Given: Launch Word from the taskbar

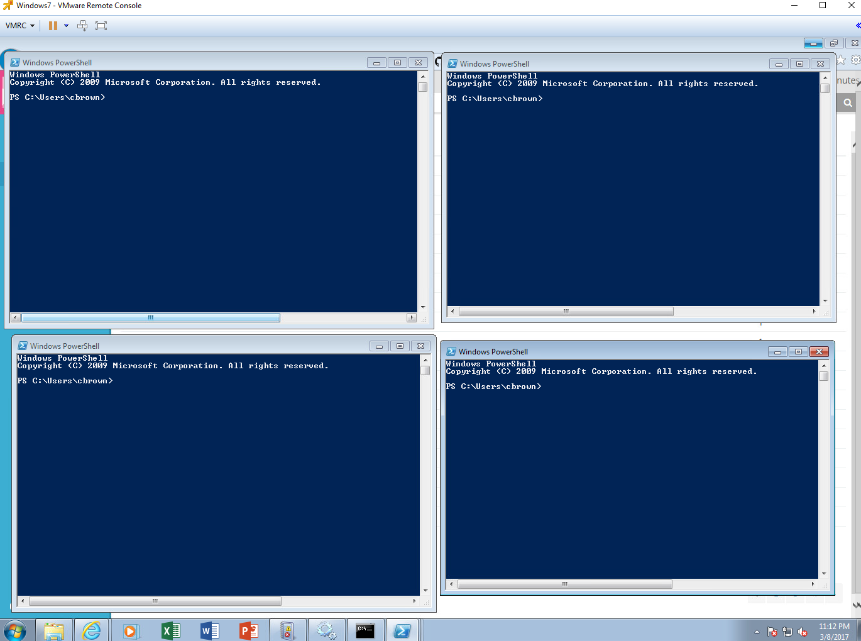Looking at the screenshot, I should coord(209,630).
